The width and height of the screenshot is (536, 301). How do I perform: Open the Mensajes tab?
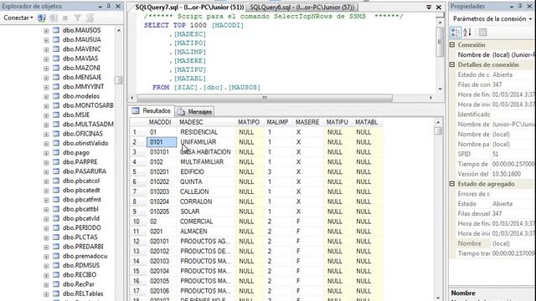click(x=195, y=111)
